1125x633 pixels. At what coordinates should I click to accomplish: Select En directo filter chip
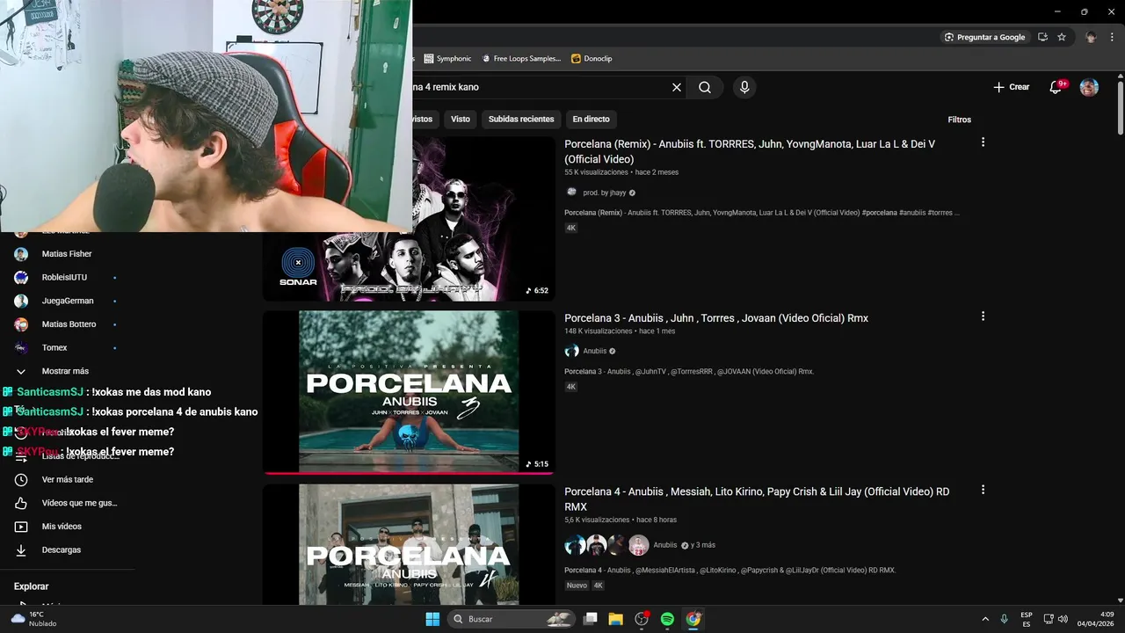tap(591, 119)
